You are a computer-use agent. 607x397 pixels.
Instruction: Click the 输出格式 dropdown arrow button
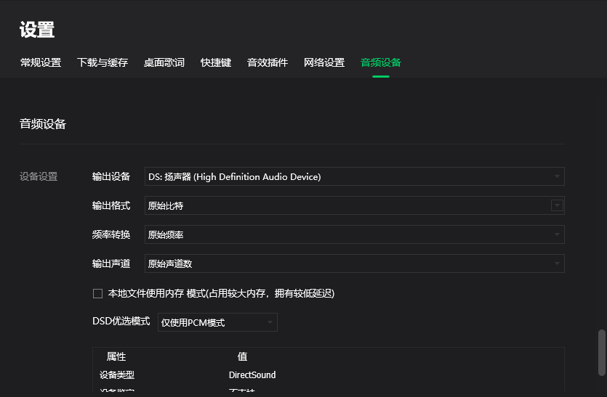tap(557, 205)
